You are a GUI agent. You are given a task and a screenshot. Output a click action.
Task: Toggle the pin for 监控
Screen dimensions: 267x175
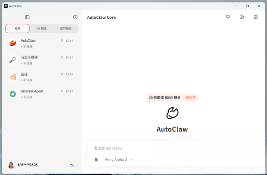(62, 75)
